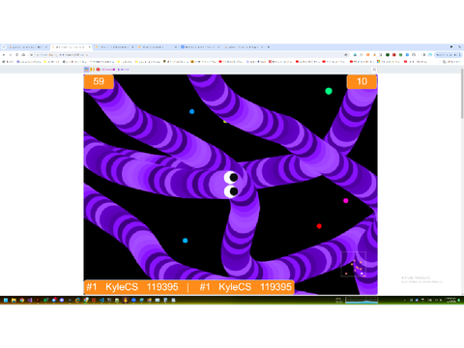
Task: Bookmark this page with the star icon
Action: pyautogui.click(x=346, y=55)
